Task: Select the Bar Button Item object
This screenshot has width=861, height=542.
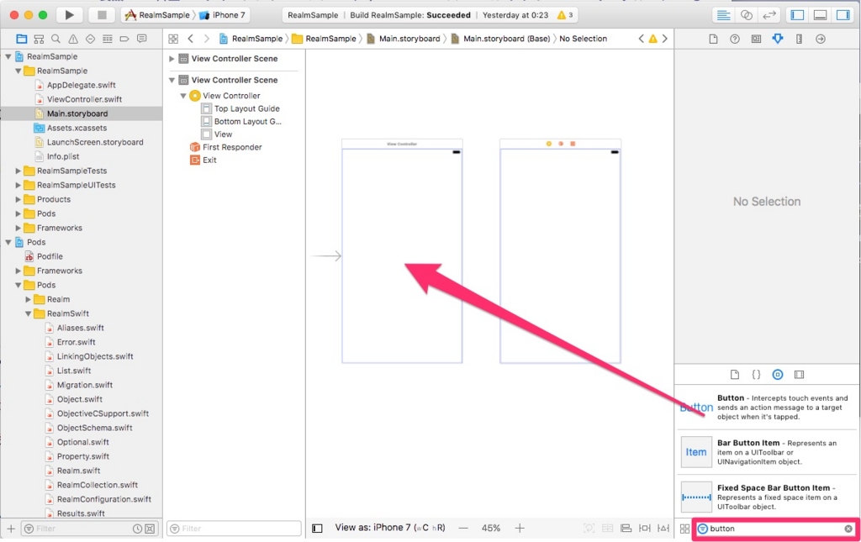Action: pyautogui.click(x=767, y=452)
